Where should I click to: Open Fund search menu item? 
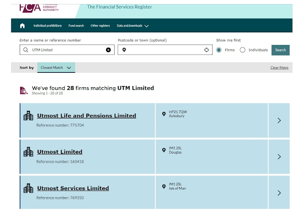76,25
